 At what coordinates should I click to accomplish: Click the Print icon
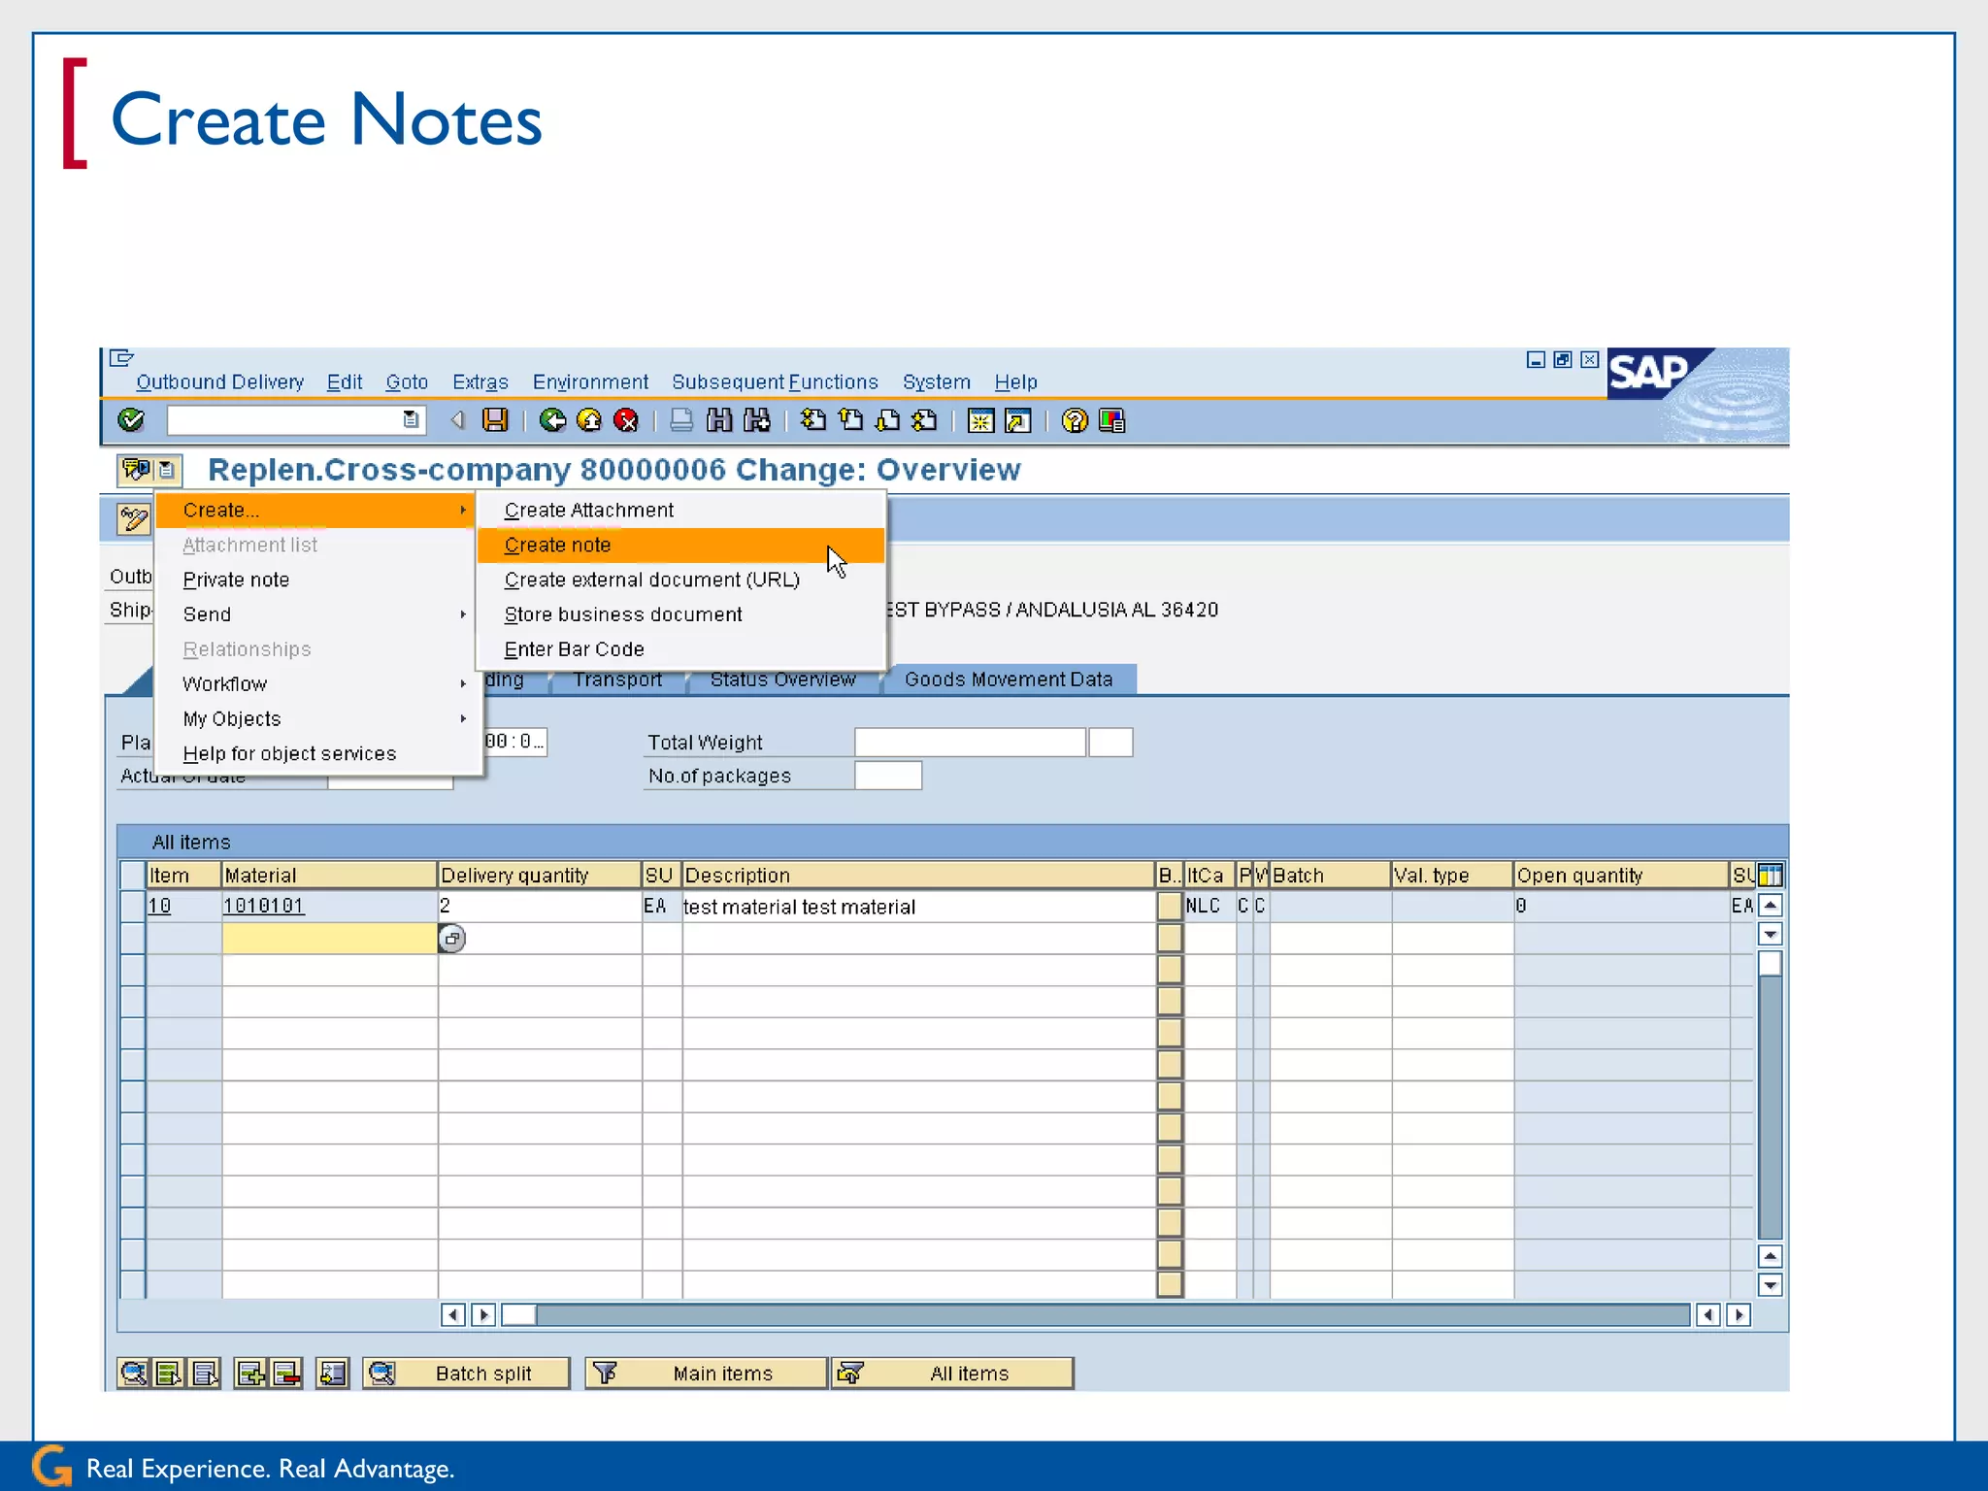[x=682, y=419]
